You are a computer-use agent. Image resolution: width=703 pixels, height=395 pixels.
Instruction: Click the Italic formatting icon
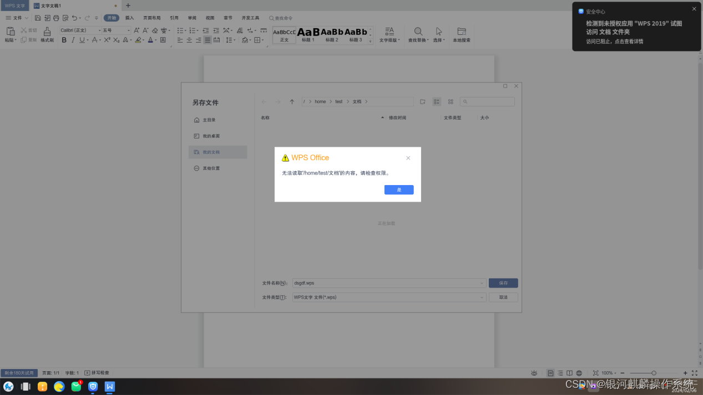coord(73,40)
